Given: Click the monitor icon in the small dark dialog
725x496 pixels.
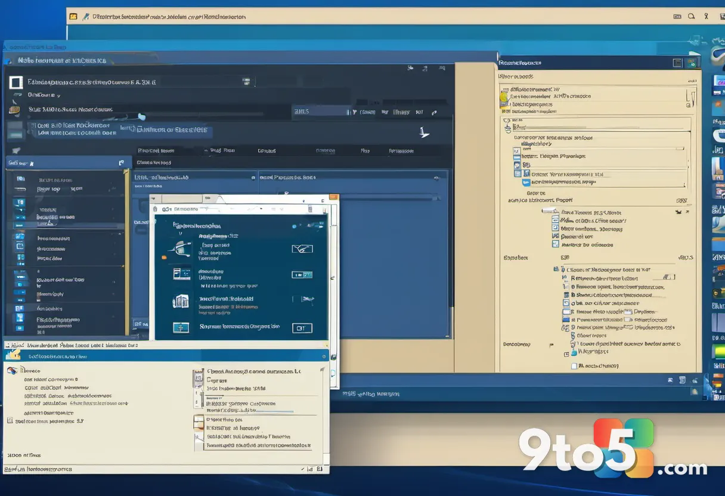Looking at the screenshot, I should [x=181, y=274].
